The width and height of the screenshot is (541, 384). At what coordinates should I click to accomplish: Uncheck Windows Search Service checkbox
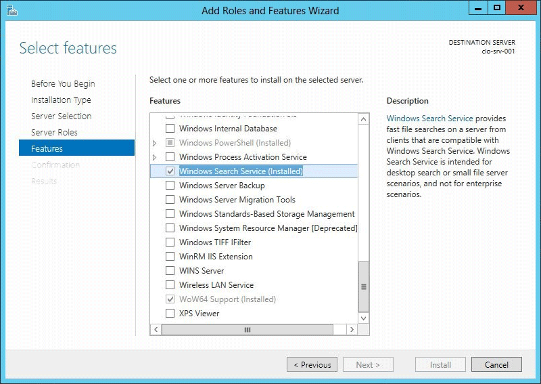170,171
